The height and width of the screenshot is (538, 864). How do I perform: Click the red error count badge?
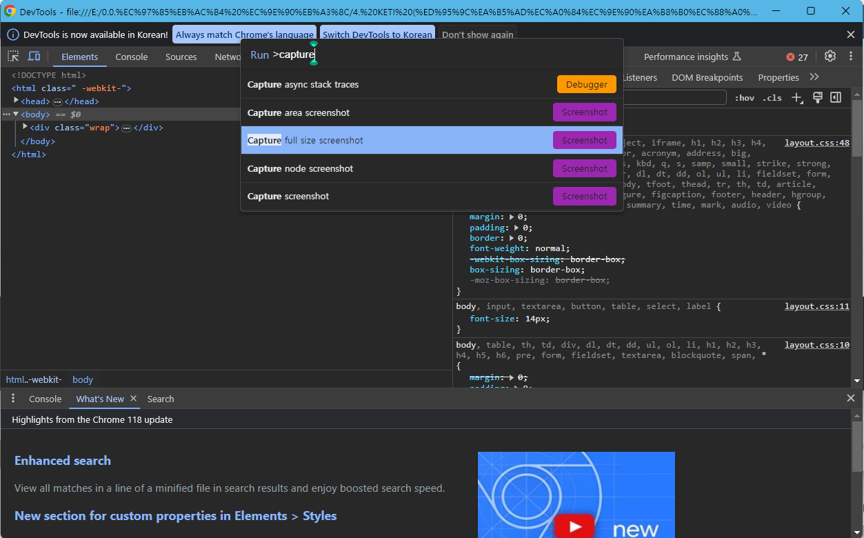(x=797, y=57)
